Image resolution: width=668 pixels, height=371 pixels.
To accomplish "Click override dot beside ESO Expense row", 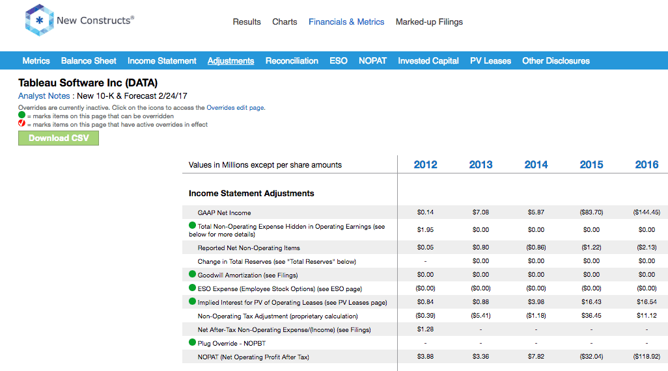I will point(192,288).
